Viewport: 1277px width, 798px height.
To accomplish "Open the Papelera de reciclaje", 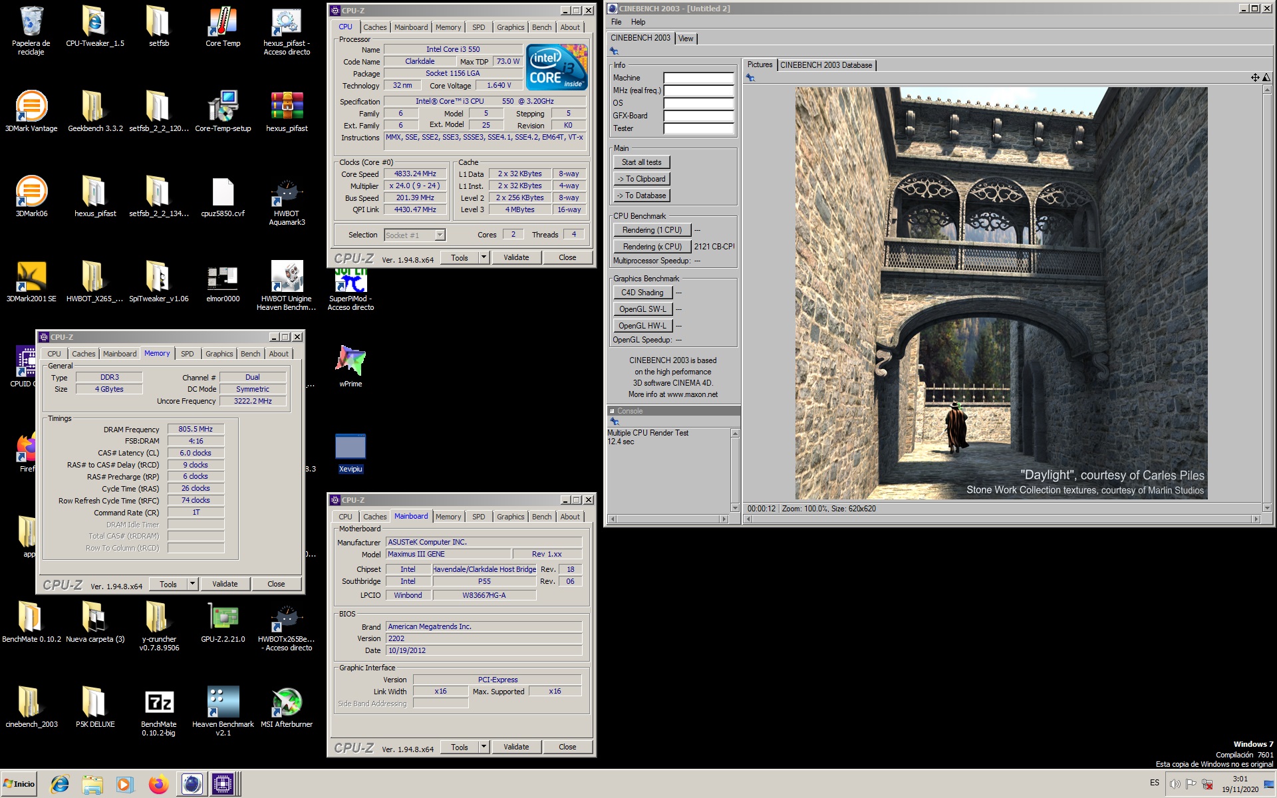I will (x=31, y=31).
